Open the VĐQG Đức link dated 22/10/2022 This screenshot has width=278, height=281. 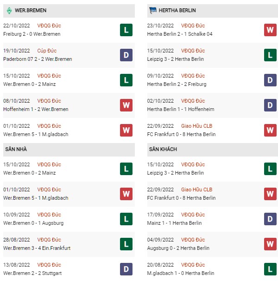coord(49,26)
